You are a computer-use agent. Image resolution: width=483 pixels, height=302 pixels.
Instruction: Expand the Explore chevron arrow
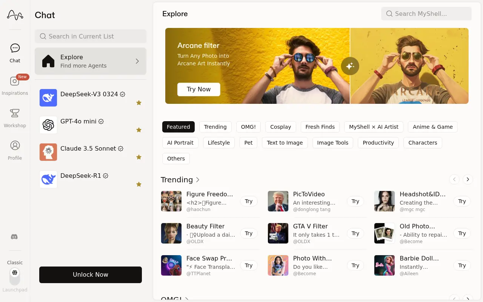(x=137, y=61)
